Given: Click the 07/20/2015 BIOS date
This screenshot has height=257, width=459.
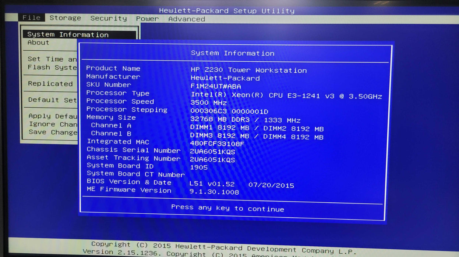Looking at the screenshot, I should coord(271,185).
